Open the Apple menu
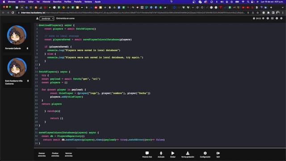The image size is (286, 161). [x=4, y=2]
